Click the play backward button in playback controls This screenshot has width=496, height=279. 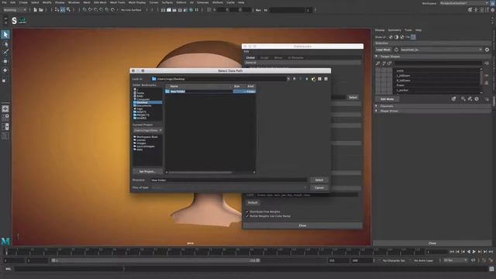click(468, 251)
